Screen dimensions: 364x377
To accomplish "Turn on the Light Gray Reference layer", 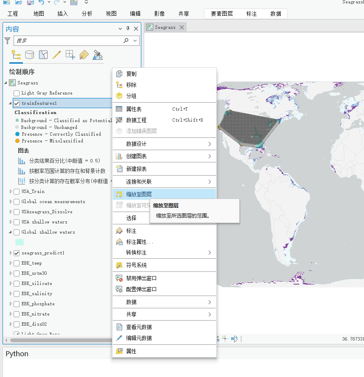I will tap(16, 93).
